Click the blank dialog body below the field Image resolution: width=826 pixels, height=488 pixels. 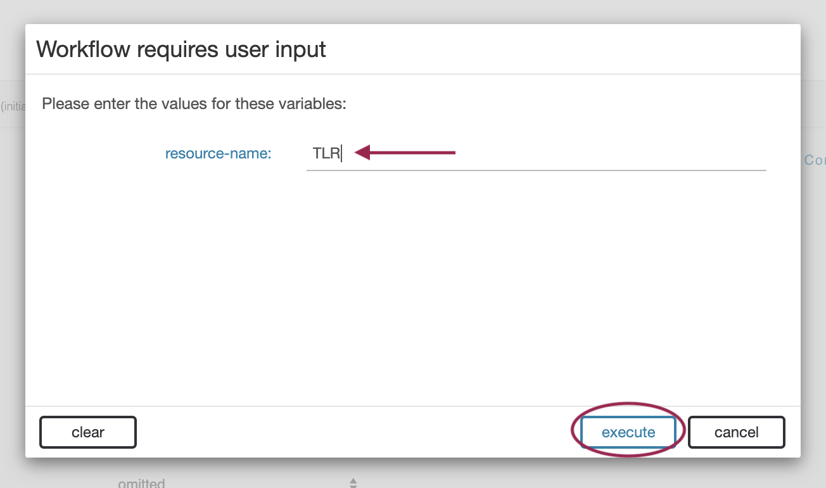click(412, 285)
